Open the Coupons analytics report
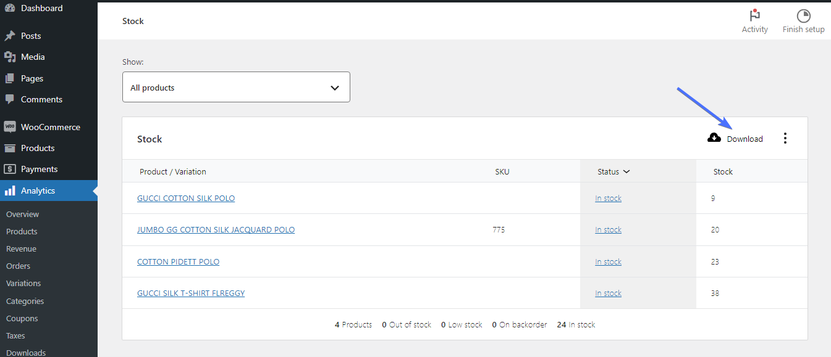 click(x=22, y=319)
